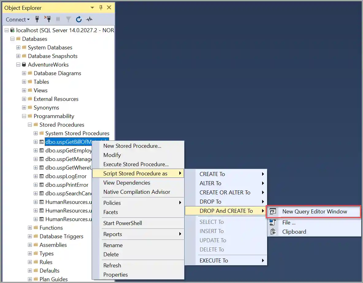This screenshot has width=363, height=283.
Task: Open the Connect dropdown
Action: coord(17,19)
